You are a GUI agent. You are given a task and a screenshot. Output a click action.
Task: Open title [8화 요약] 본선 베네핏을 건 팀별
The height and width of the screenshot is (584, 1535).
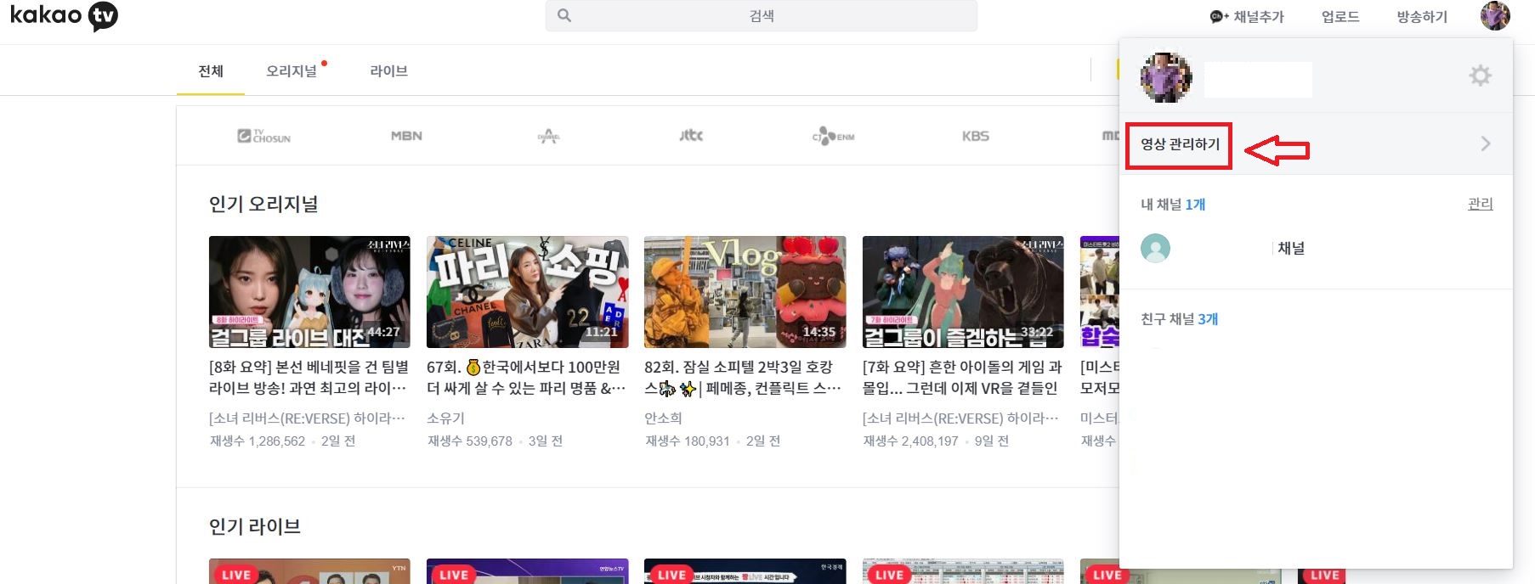(x=309, y=378)
